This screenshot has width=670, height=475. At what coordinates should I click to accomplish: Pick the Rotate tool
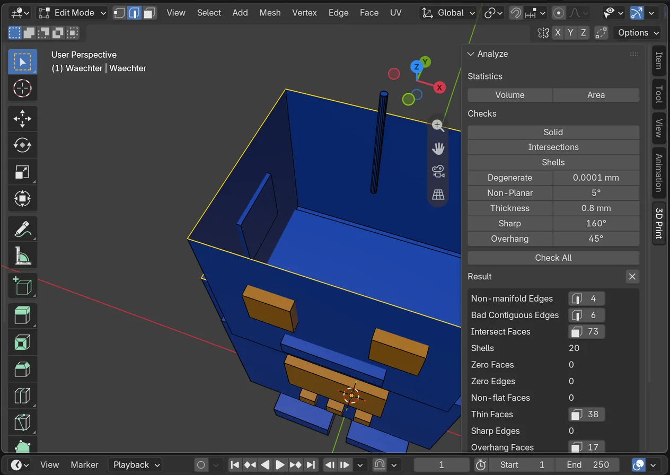(22, 145)
